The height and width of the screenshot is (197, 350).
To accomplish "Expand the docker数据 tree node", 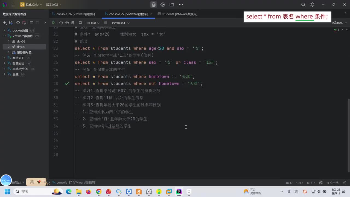I will [x=5, y=30].
